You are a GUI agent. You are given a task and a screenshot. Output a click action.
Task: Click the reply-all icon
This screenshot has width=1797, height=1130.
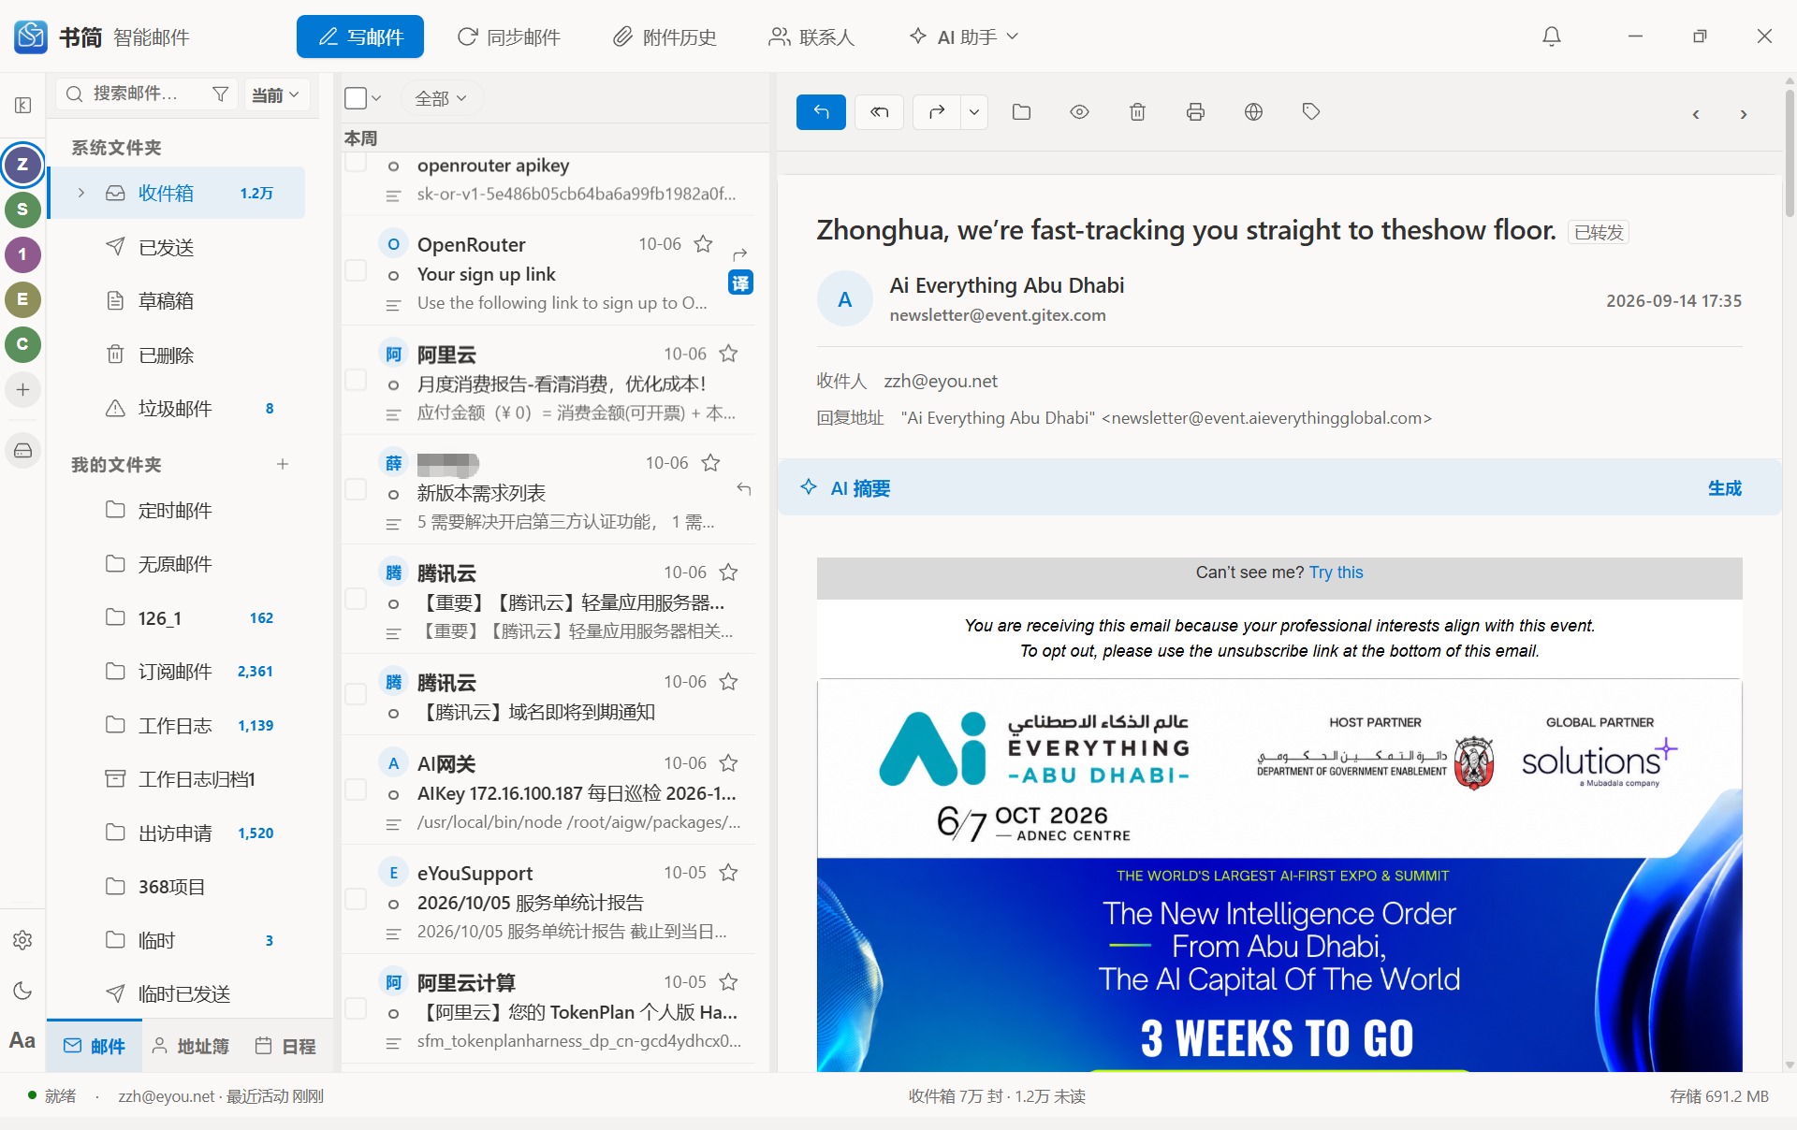(879, 112)
